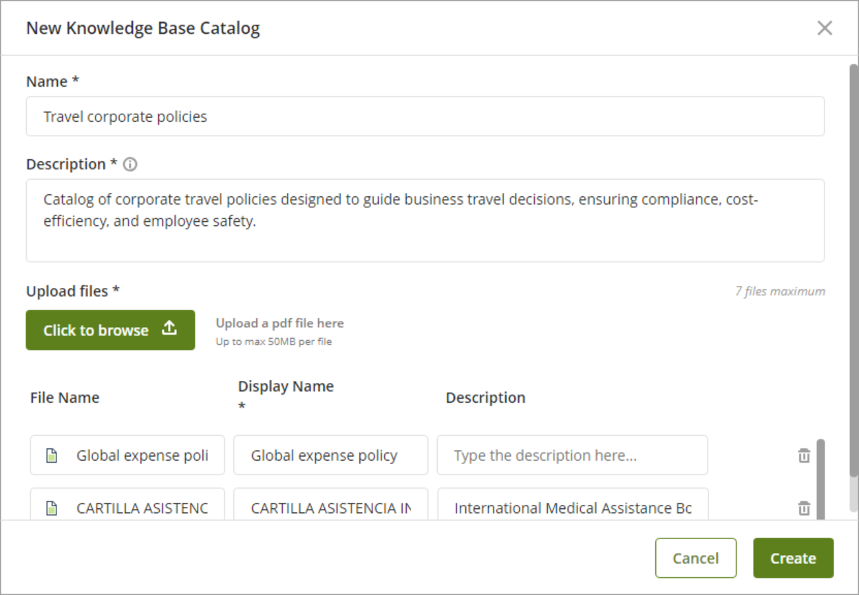Click the Description info icon

[x=130, y=165]
